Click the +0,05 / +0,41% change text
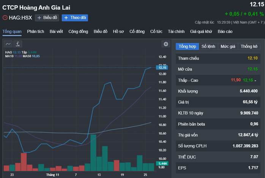 coord(244,14)
